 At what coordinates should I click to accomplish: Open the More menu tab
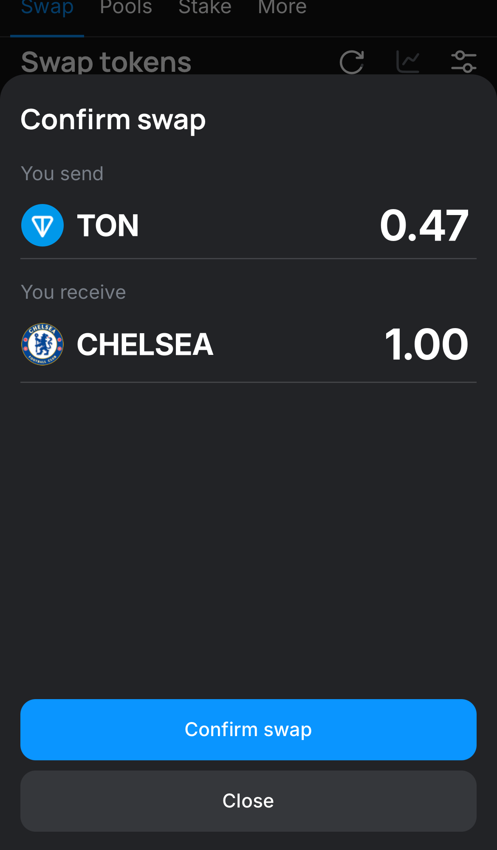click(282, 7)
